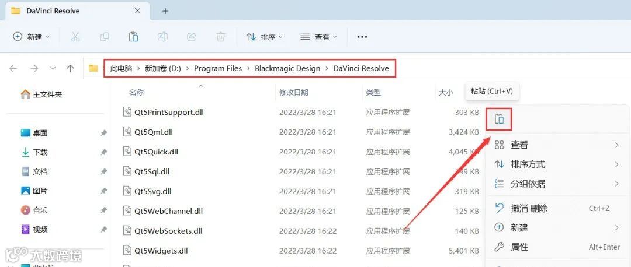This screenshot has width=631, height=267.
Task: Click Blackmagic Design breadcrumb
Action: pos(287,69)
